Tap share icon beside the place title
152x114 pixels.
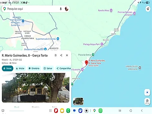61,55
